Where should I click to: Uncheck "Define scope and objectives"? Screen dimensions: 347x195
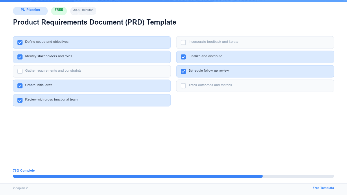coord(20,42)
